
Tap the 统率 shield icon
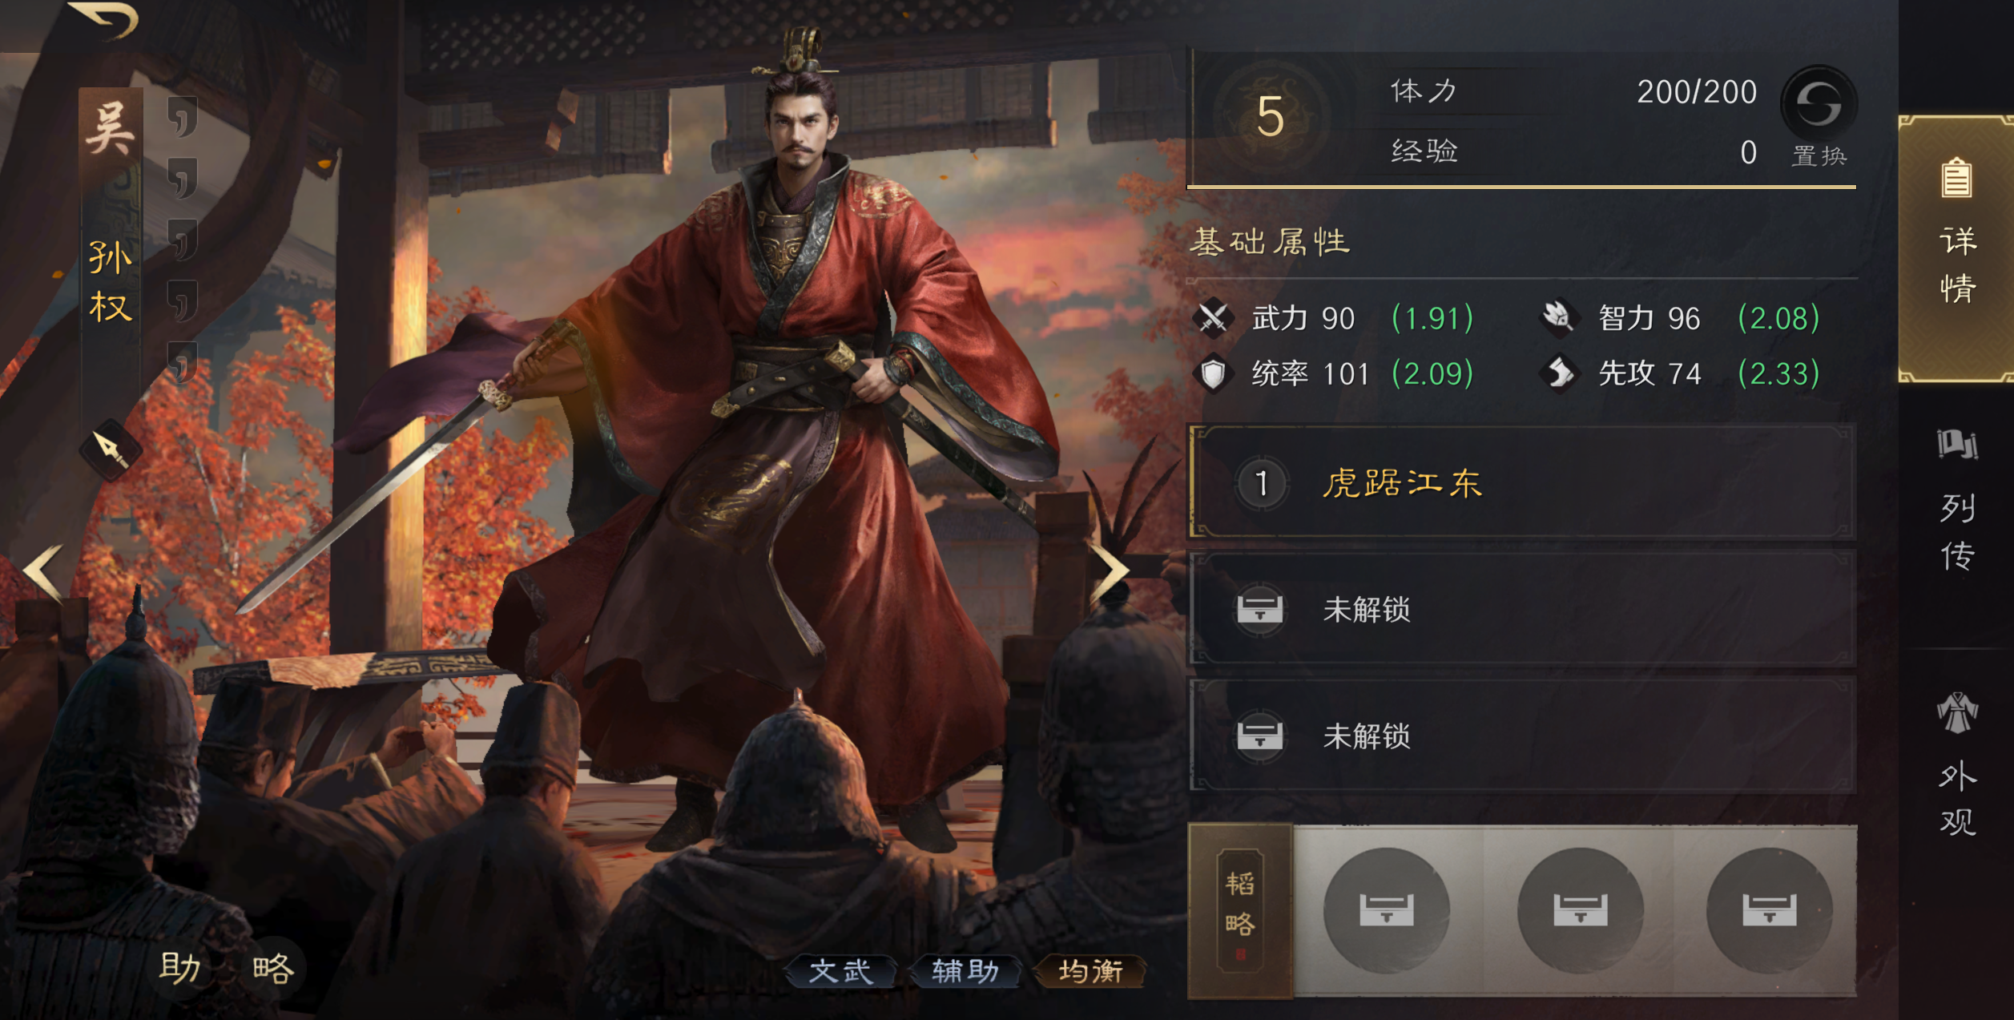tap(1213, 373)
